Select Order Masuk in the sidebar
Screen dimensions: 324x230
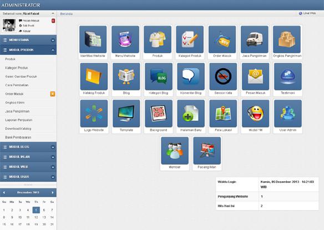click(x=14, y=94)
